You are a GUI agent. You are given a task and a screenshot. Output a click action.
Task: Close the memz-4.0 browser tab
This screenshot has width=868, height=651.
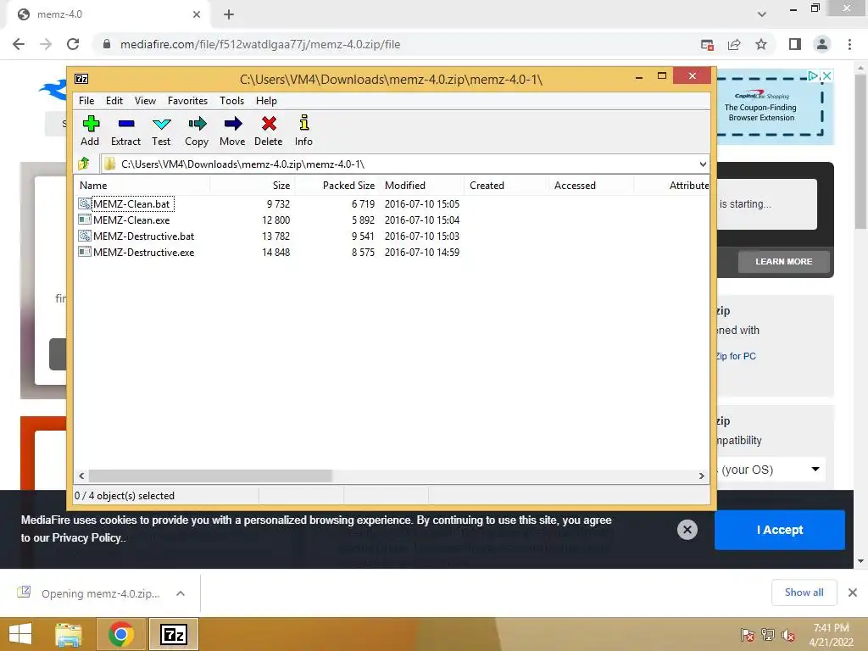tap(197, 14)
